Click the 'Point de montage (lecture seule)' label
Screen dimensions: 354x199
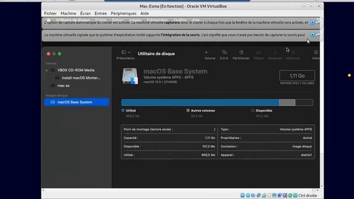148,129
